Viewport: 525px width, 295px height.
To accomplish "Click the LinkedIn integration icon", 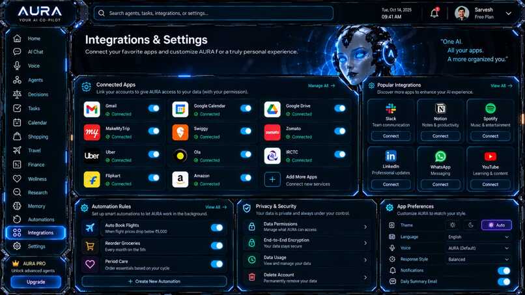I will click(x=391, y=156).
